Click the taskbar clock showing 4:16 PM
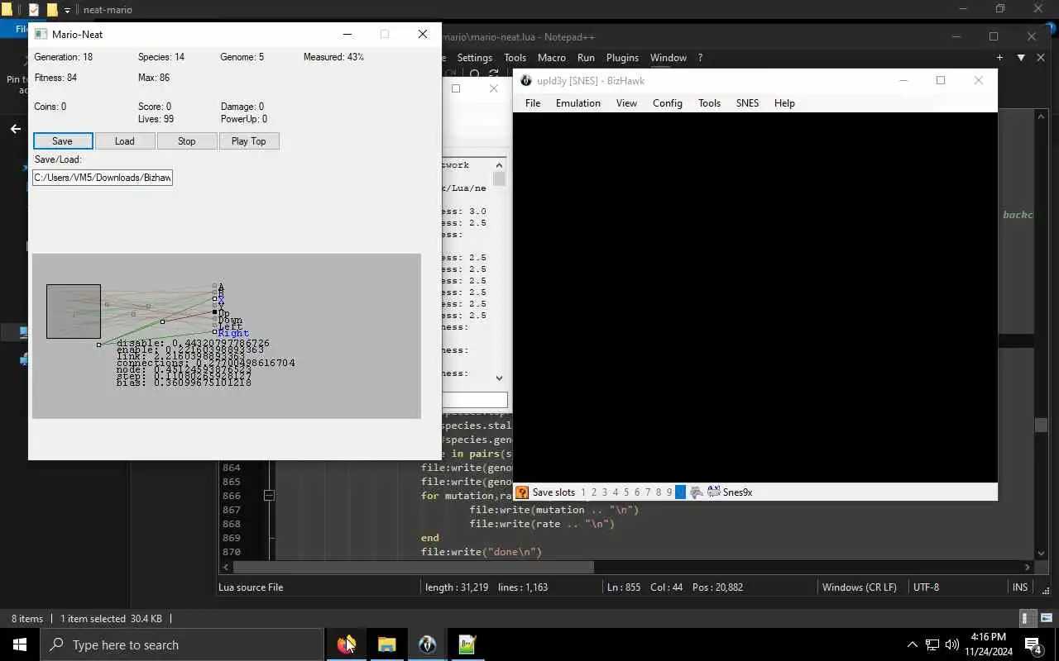The height and width of the screenshot is (661, 1059). (x=989, y=644)
